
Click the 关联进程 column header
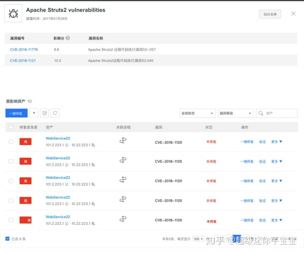click(123, 127)
